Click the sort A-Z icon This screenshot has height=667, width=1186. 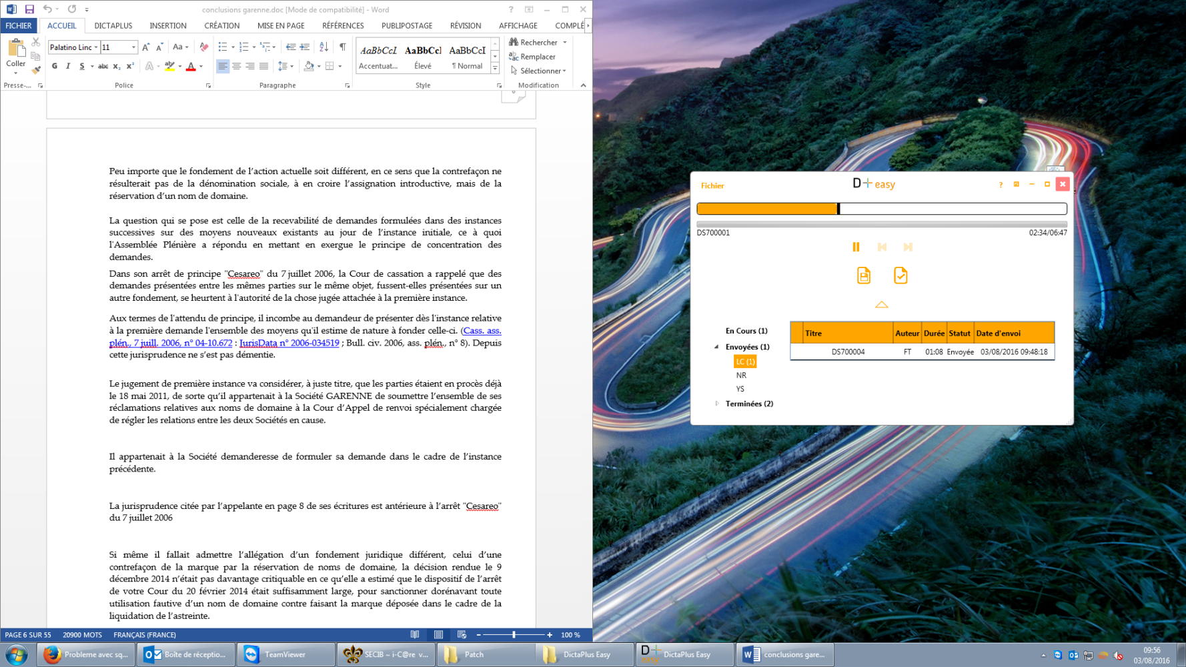(324, 47)
